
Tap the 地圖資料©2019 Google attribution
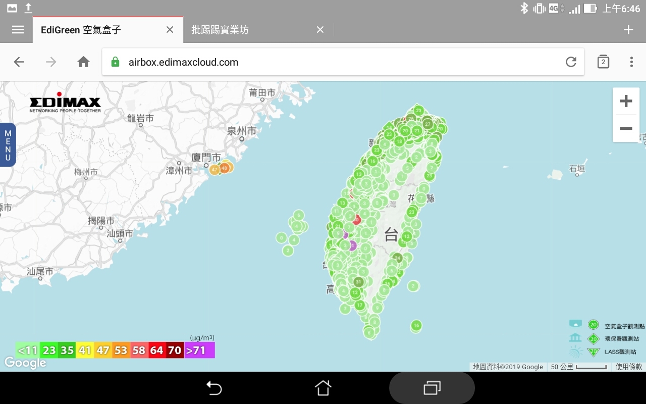pyautogui.click(x=508, y=367)
